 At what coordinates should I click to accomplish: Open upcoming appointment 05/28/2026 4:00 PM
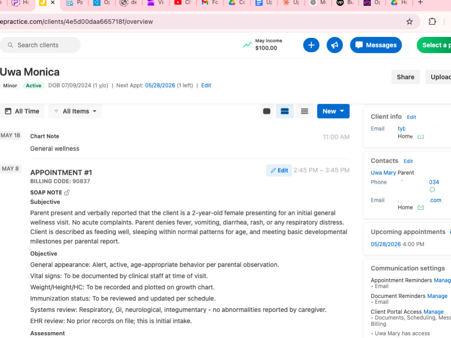[x=386, y=244]
